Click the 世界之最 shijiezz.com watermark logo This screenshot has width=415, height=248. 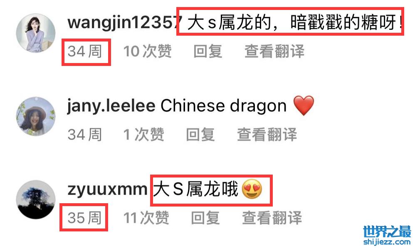[x=387, y=235]
